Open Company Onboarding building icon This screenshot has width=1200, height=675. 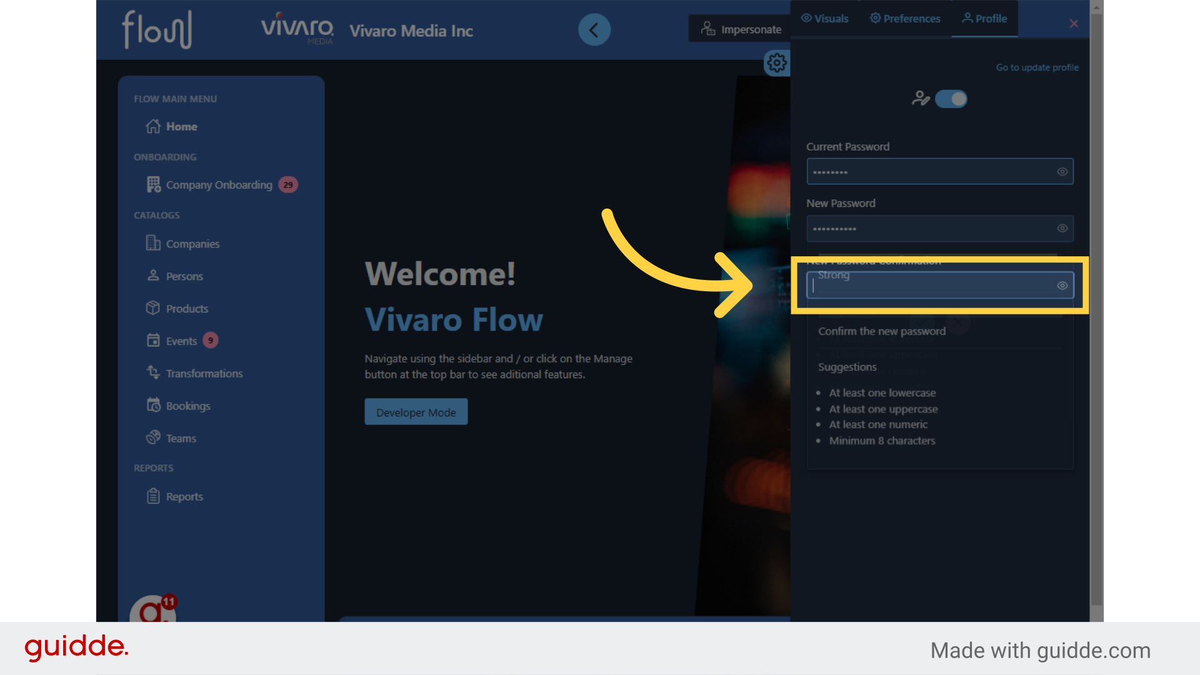(153, 184)
